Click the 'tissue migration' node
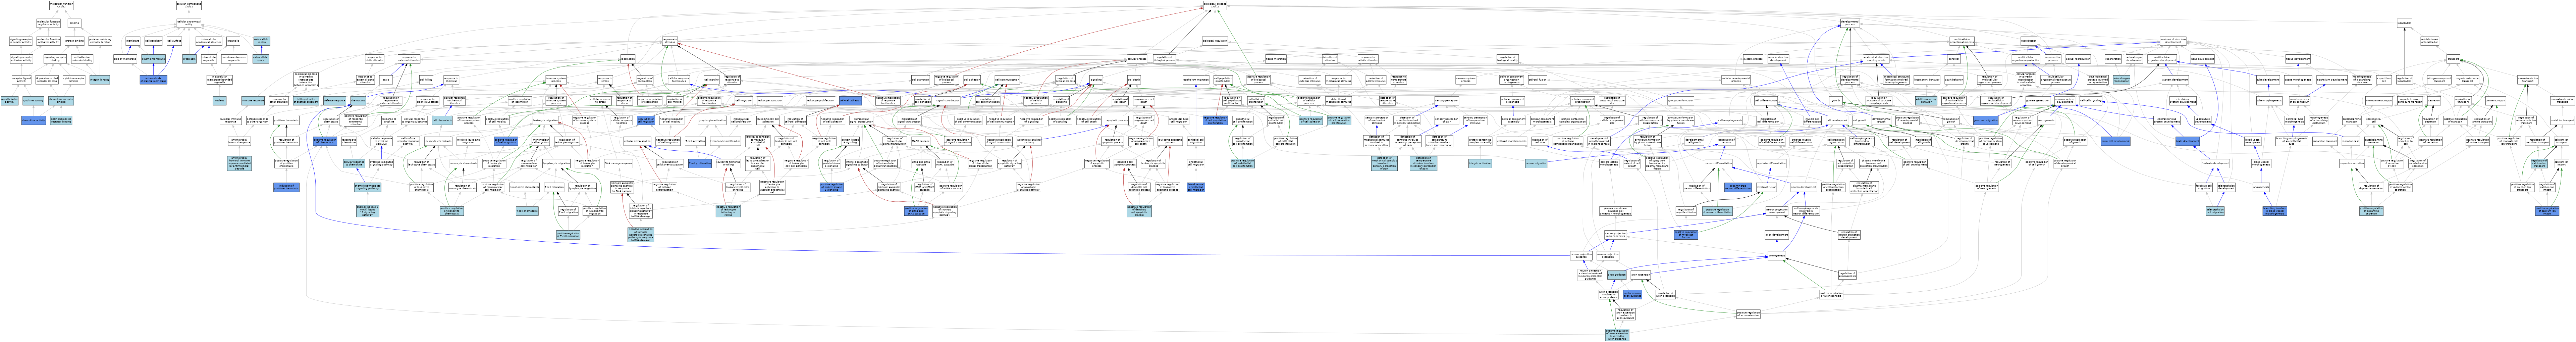Screen dimensions: 2576x342 coord(1276,59)
